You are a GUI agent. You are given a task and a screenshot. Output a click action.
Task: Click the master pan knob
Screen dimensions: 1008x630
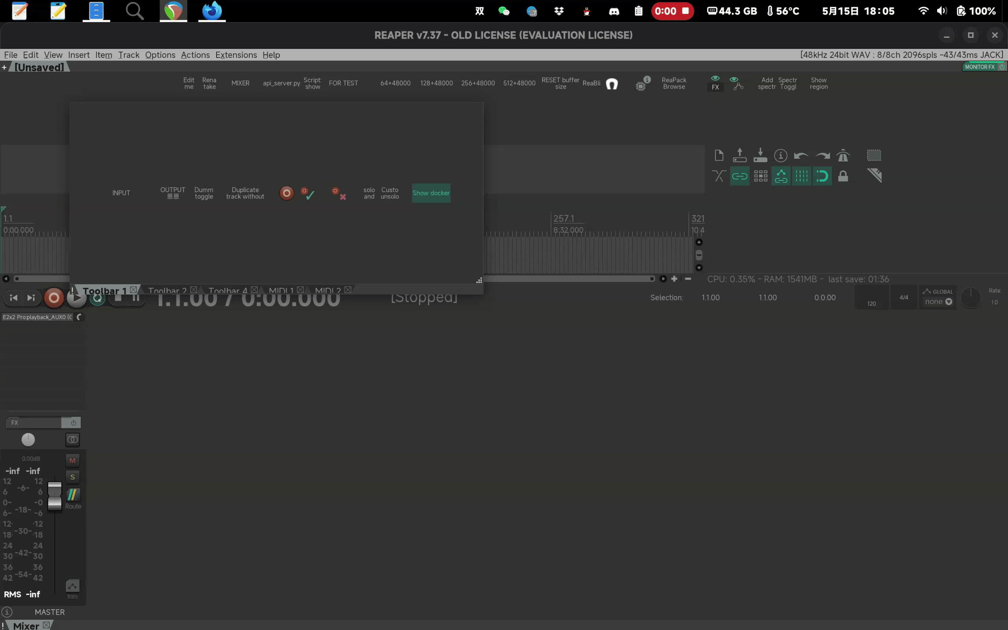[x=28, y=439]
